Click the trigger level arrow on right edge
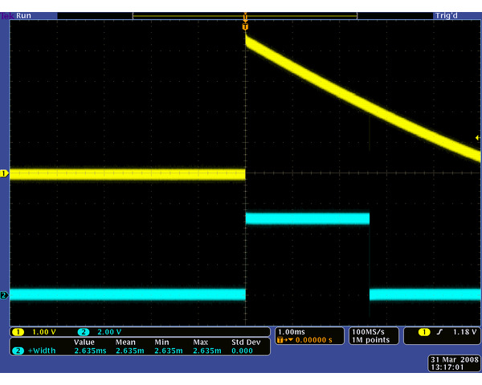482x385 pixels. pyautogui.click(x=477, y=139)
